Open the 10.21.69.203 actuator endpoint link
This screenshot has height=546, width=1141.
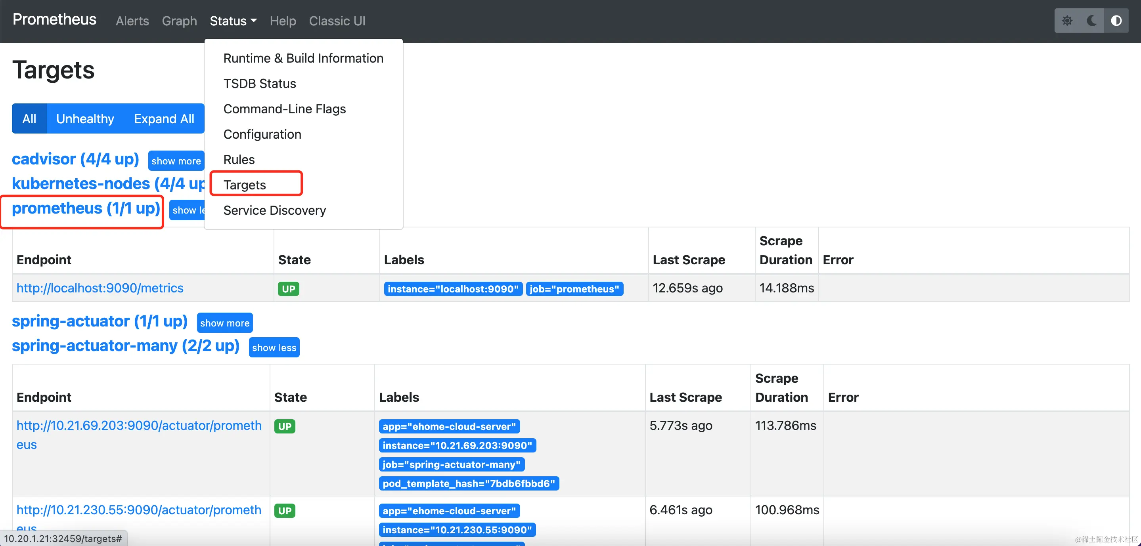[x=139, y=426]
